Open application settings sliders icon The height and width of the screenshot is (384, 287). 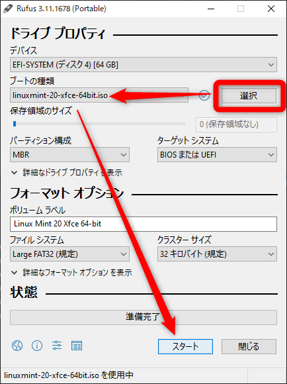[x=57, y=346]
